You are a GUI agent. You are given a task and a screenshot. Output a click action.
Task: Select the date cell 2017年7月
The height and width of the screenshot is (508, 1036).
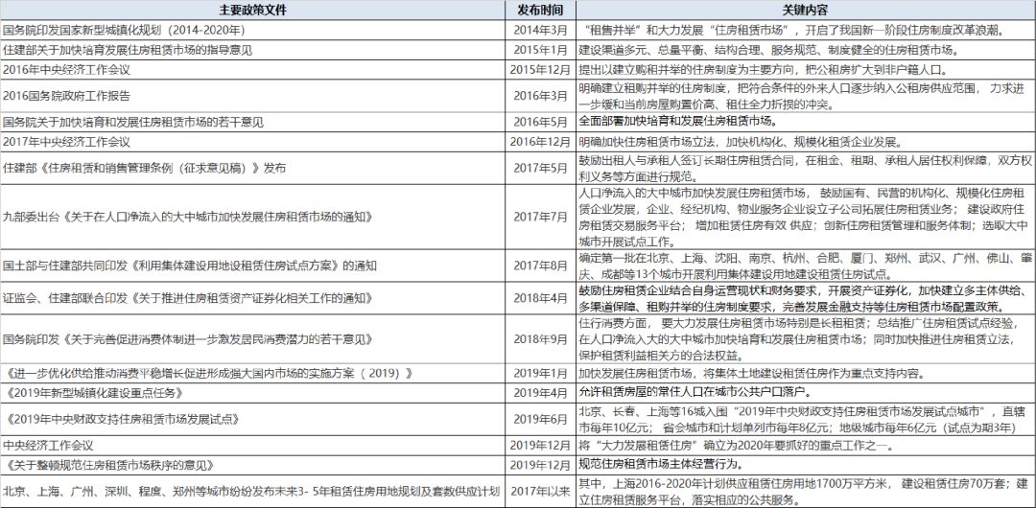(542, 218)
